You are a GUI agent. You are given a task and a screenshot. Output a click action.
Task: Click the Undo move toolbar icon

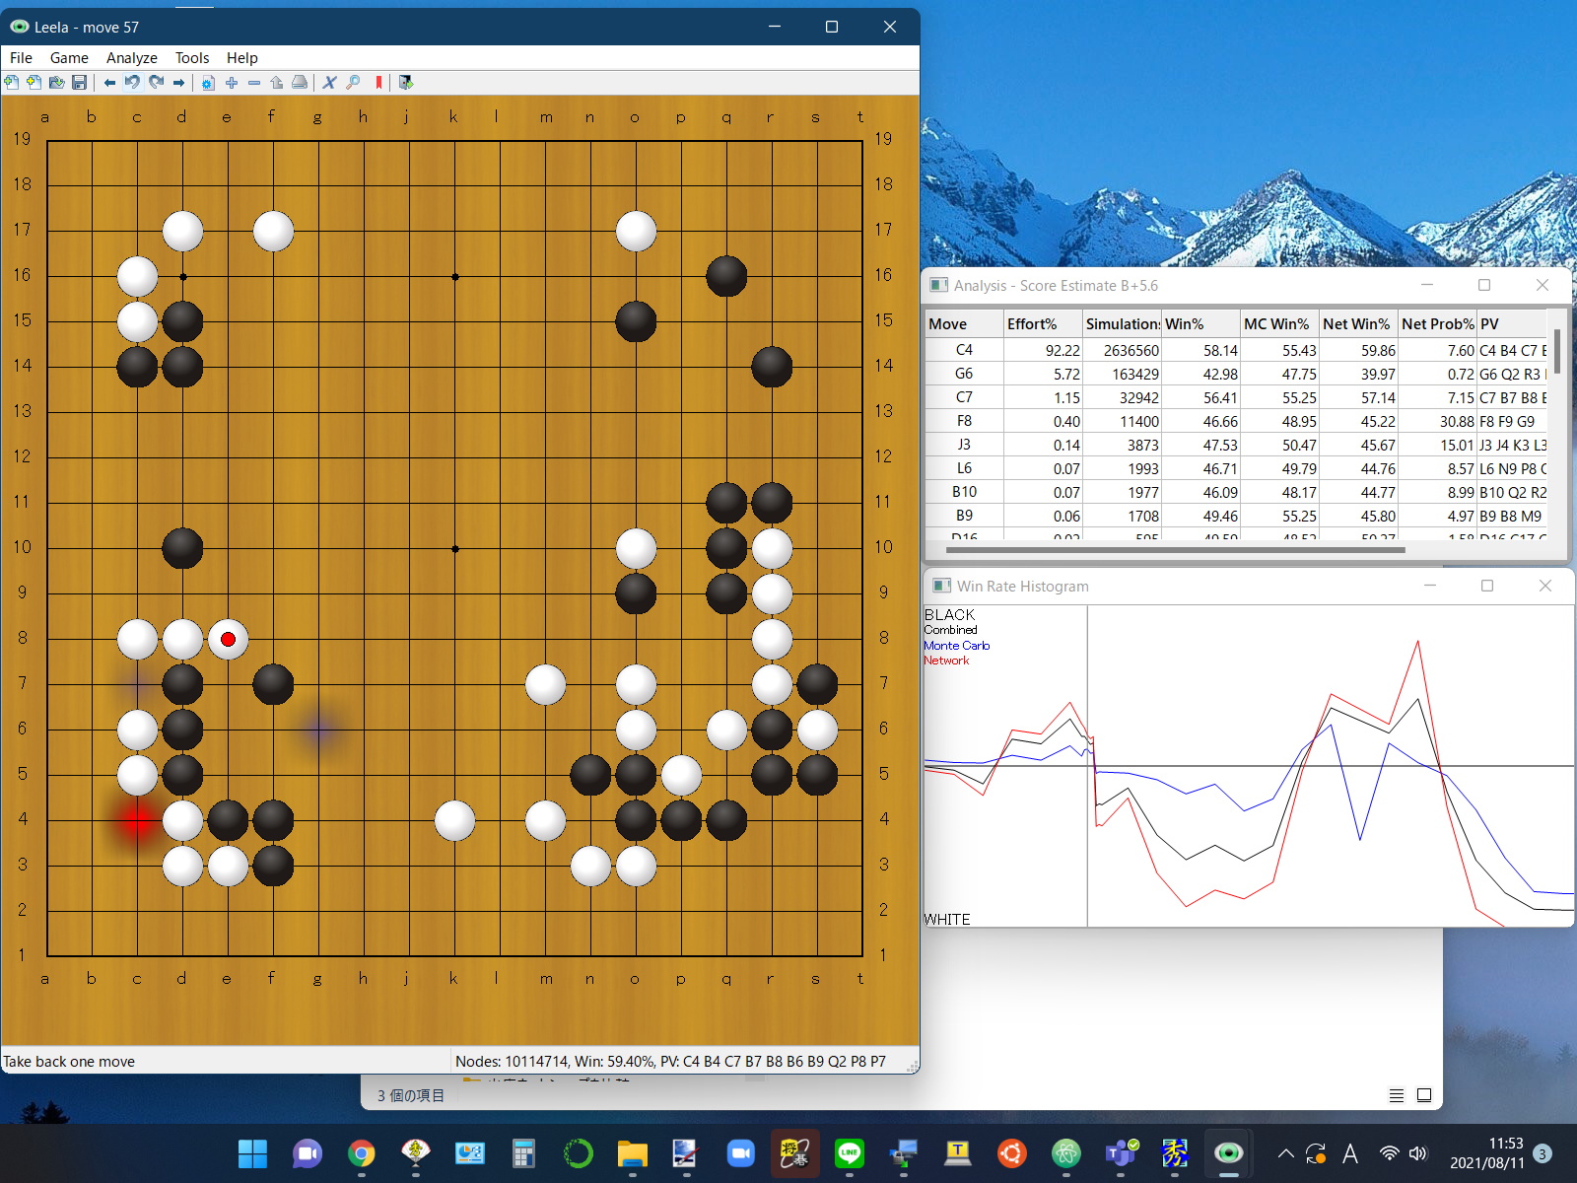click(x=132, y=83)
